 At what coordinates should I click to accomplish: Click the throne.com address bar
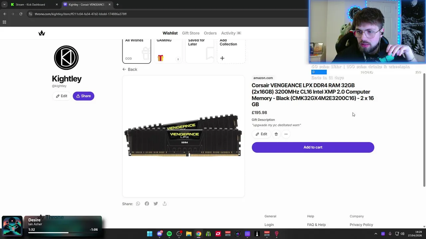(x=166, y=14)
